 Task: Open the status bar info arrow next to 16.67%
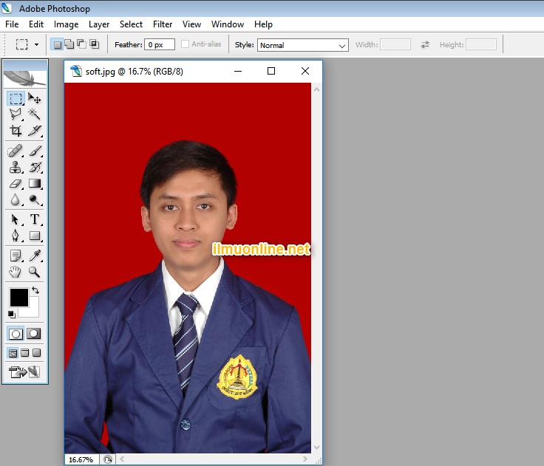click(x=108, y=459)
